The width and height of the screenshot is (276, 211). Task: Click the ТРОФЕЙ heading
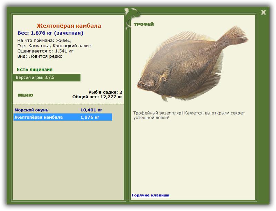[x=144, y=24]
